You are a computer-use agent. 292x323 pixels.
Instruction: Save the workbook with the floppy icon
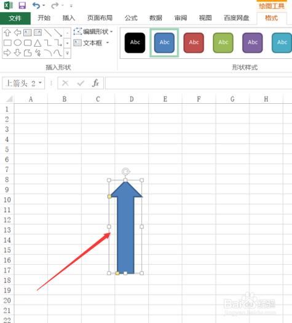(22, 6)
